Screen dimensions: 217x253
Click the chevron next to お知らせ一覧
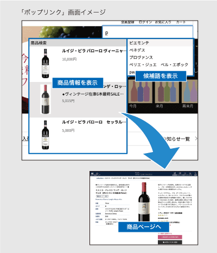coord(196,139)
